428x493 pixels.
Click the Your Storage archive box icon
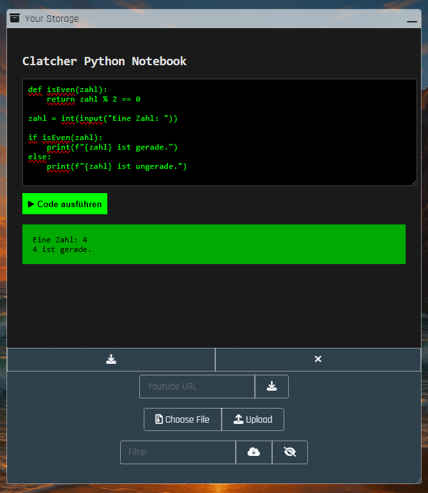(x=15, y=19)
